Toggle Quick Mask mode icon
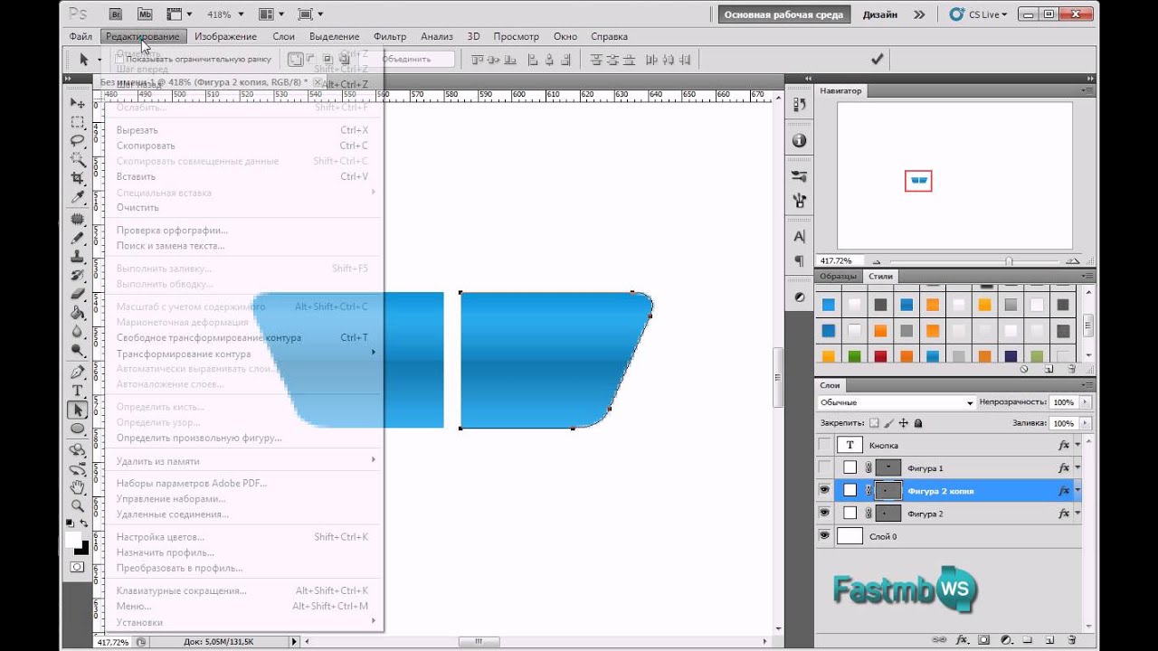1158x651 pixels. (78, 567)
